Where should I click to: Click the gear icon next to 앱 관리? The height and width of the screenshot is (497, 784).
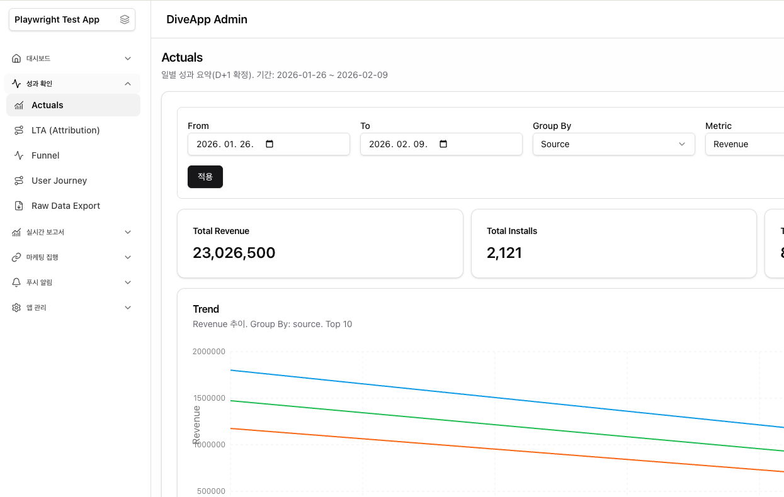coord(16,308)
